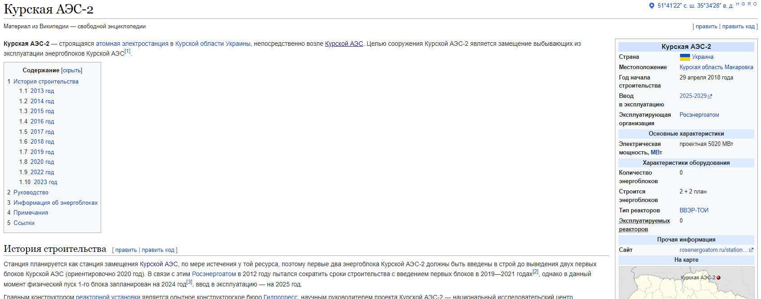Click the Ukraine flag icon in infobox

click(x=685, y=57)
